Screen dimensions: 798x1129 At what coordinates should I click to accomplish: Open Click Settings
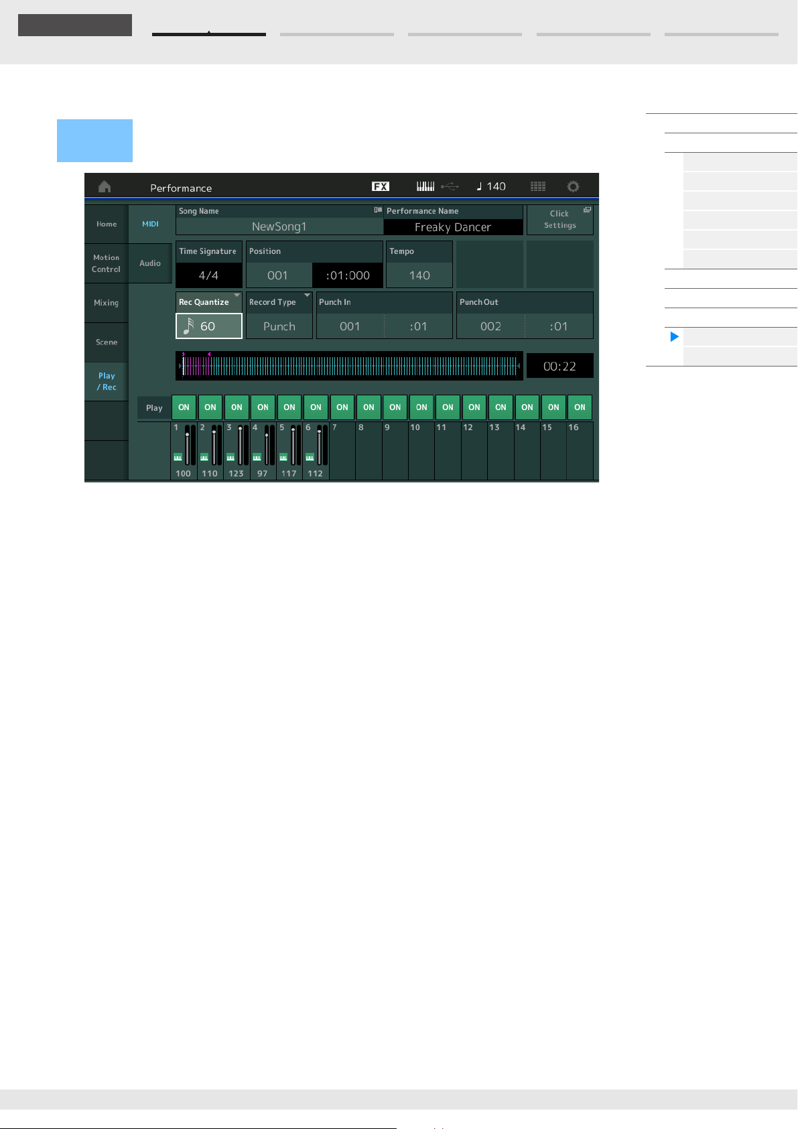click(560, 220)
